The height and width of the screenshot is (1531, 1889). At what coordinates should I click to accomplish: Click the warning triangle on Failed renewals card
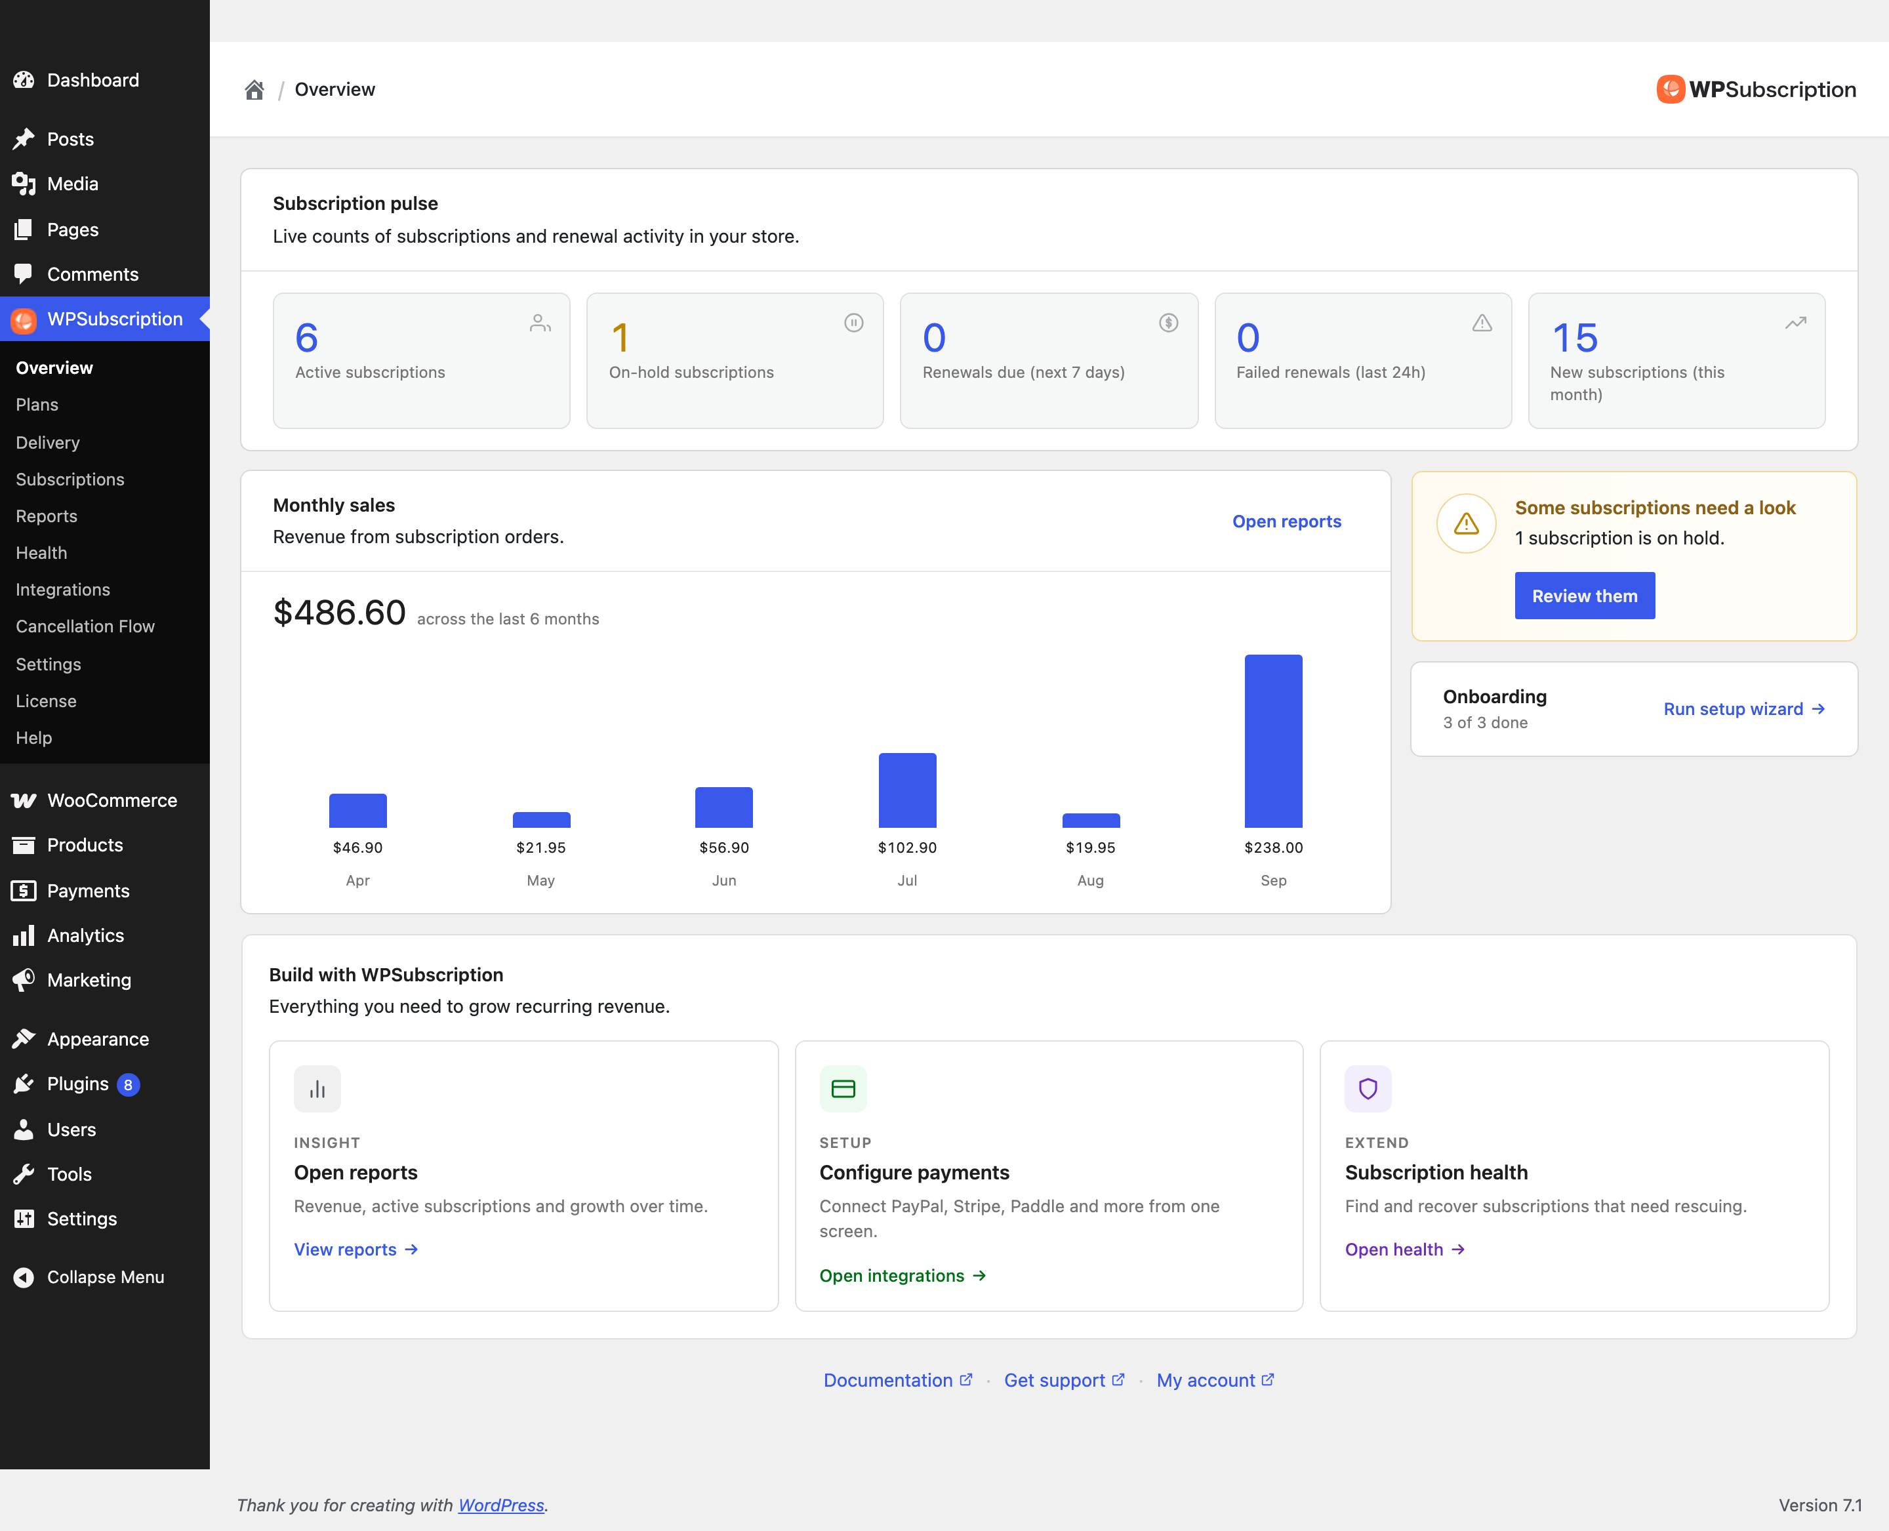1482,323
